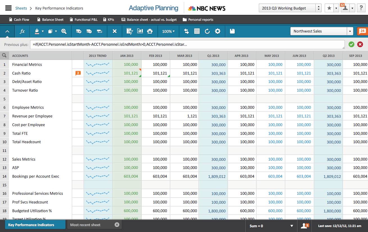The image size is (368, 232).
Task: Select the print sheet icon
Action: pos(150,31)
